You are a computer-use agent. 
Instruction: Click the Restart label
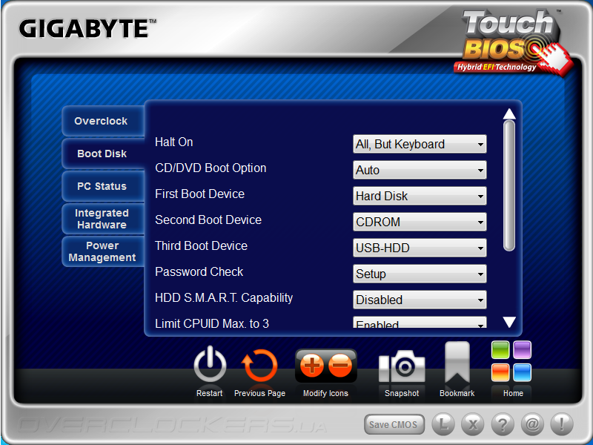209,393
